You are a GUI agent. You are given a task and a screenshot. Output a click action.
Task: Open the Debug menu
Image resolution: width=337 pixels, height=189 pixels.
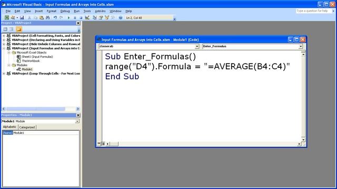pyautogui.click(x=65, y=11)
